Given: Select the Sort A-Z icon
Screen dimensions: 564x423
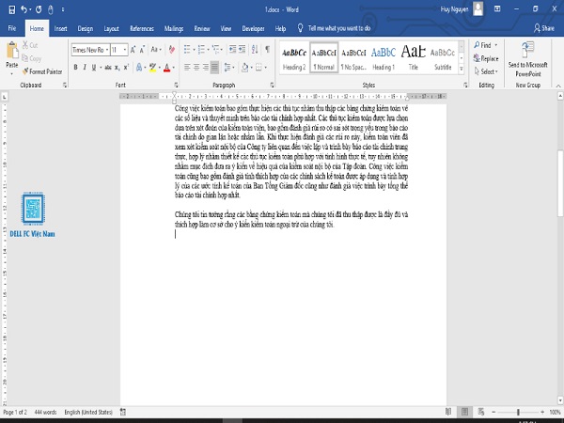Looking at the screenshot, I should (255, 49).
